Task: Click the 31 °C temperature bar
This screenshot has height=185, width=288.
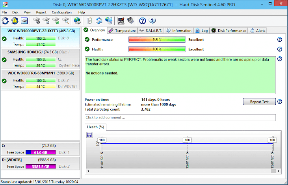Action: (41, 44)
